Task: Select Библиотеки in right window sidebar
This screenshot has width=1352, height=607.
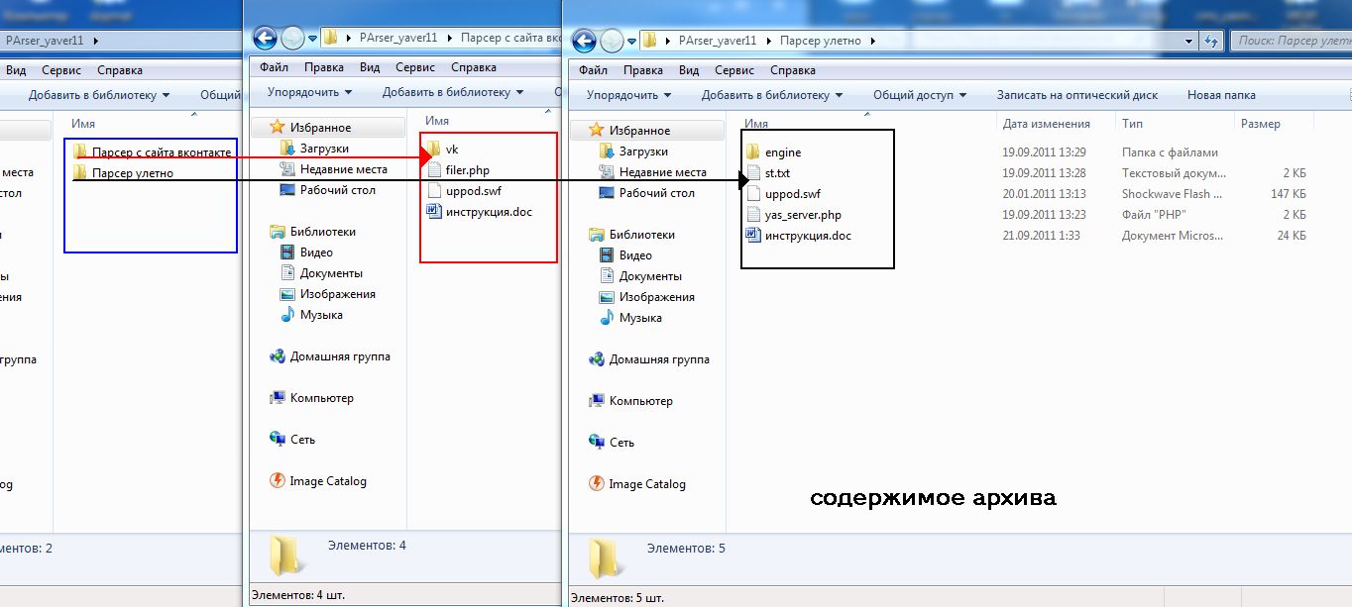Action: pos(631,235)
